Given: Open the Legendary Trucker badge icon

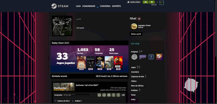Looking at the screenshot, I should click(x=134, y=26).
